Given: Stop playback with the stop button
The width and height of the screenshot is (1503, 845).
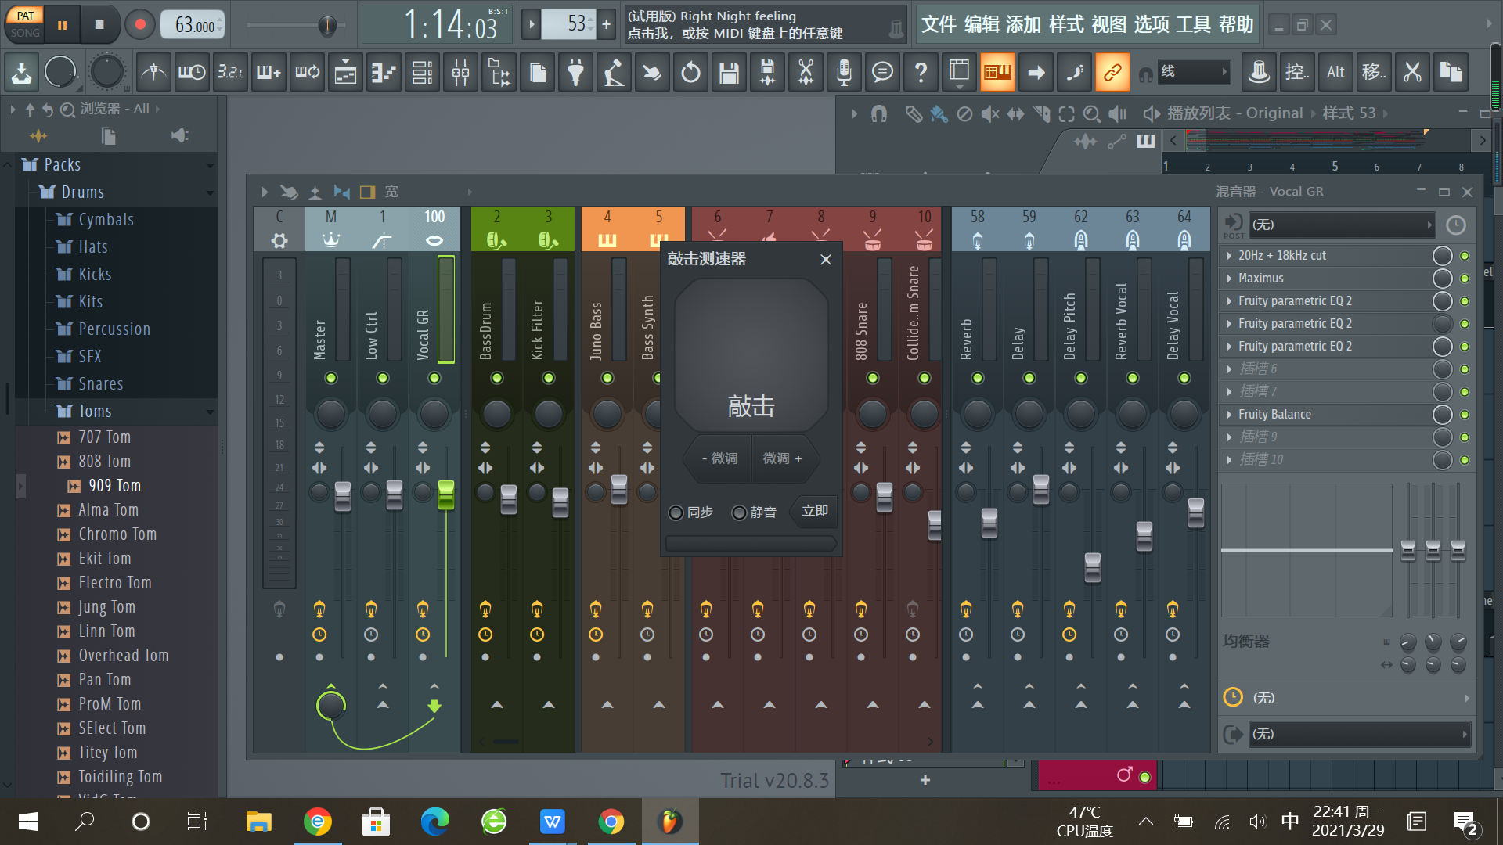Looking at the screenshot, I should click(x=99, y=24).
